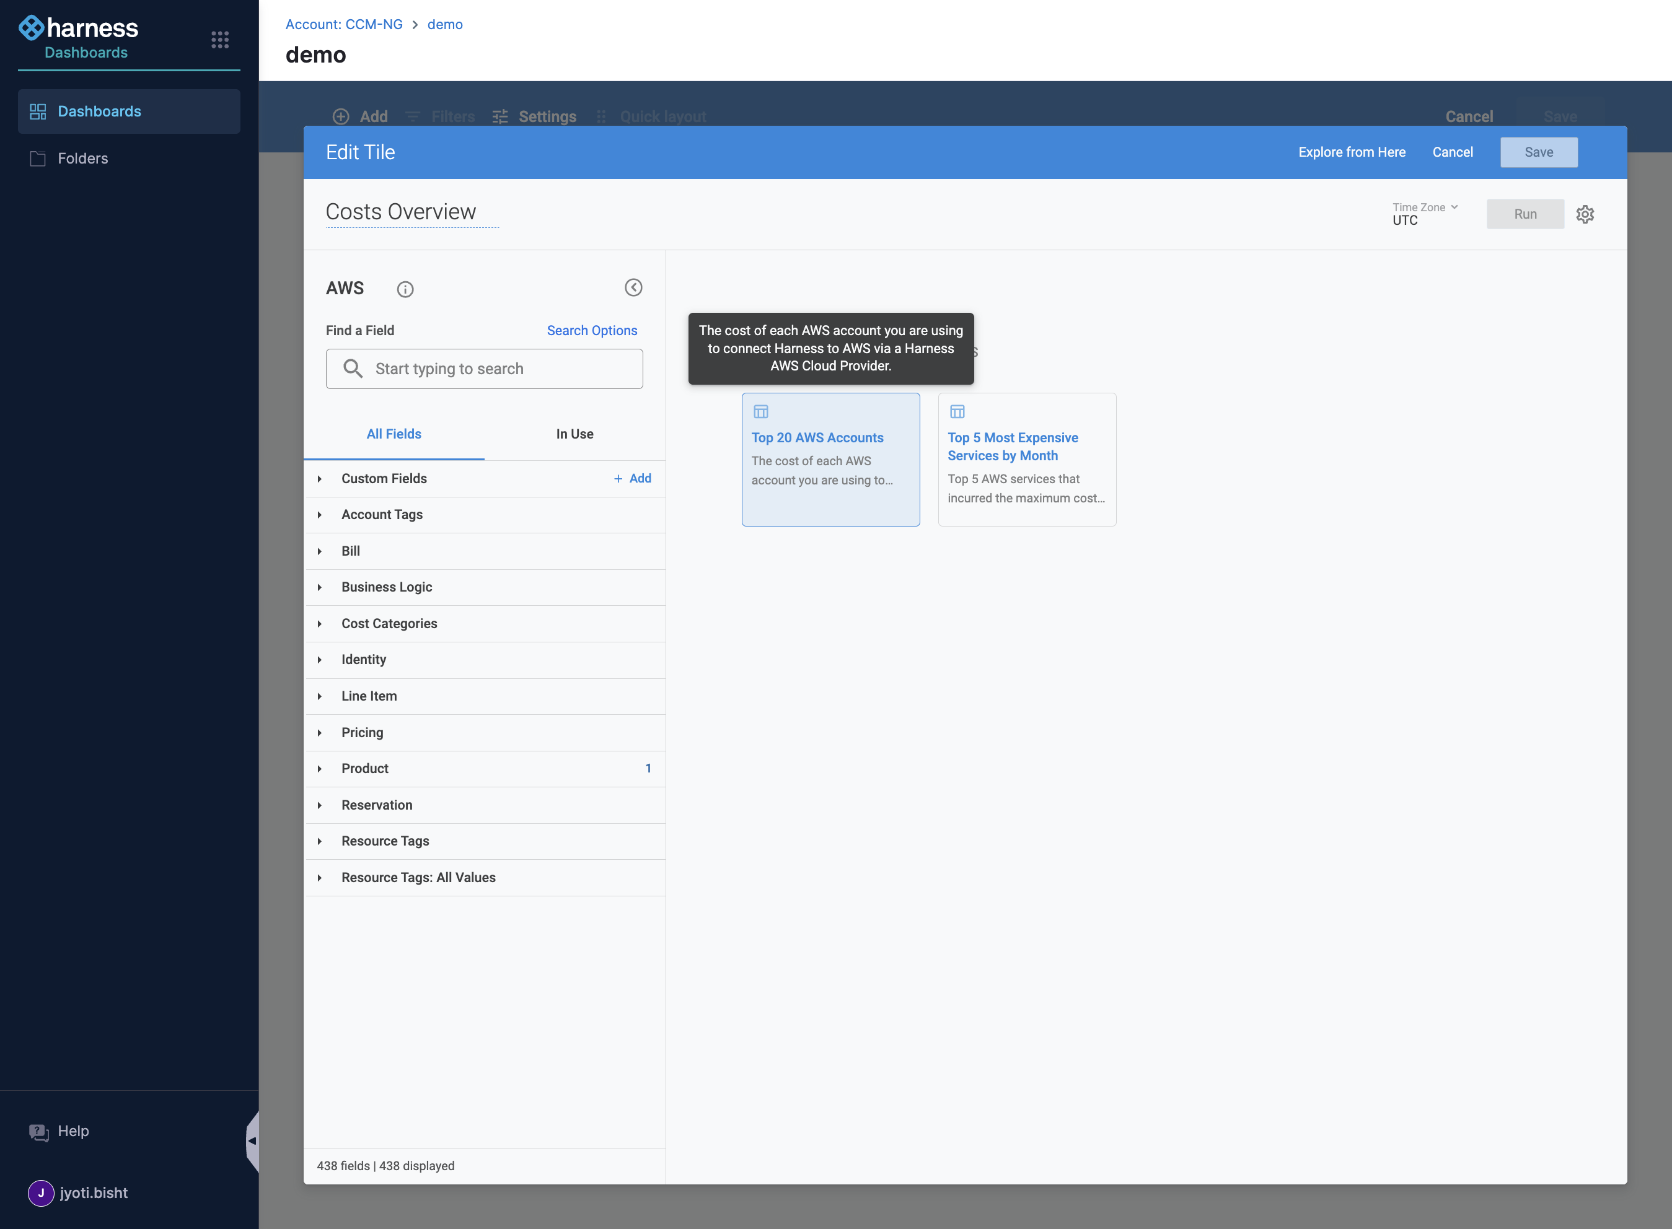The height and width of the screenshot is (1229, 1672).
Task: Open the app switcher grid icon
Action: pyautogui.click(x=219, y=40)
